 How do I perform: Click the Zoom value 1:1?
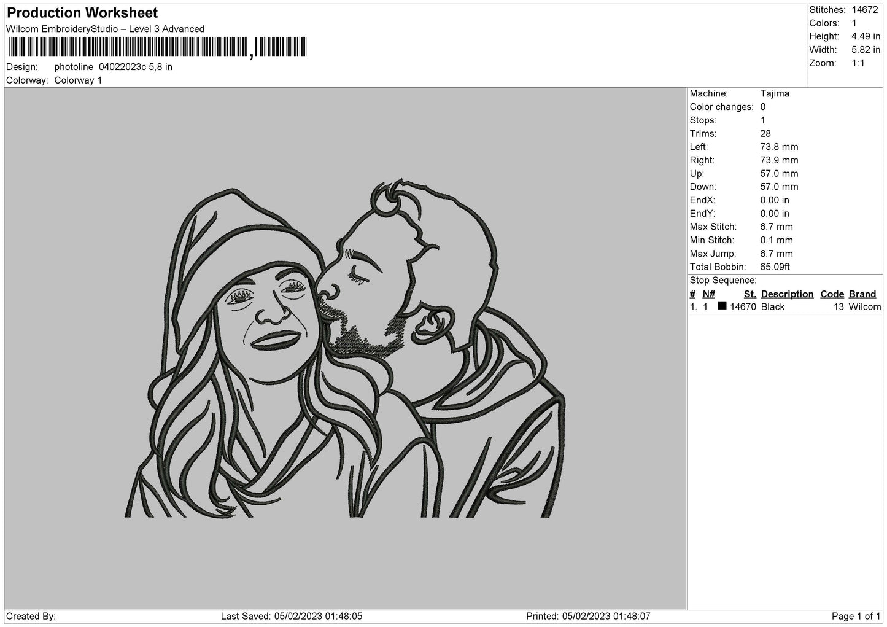coord(858,63)
